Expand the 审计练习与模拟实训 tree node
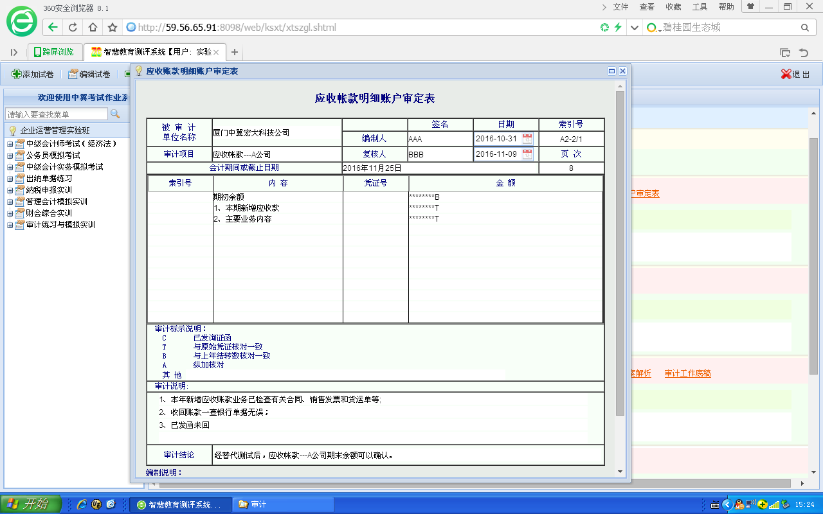823x514 pixels. click(10, 225)
